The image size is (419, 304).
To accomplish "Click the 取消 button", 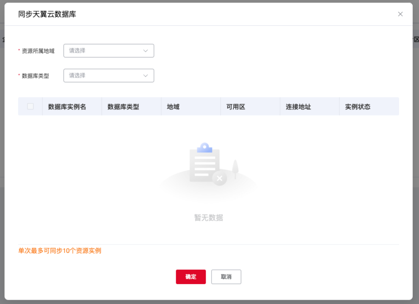I will point(226,277).
